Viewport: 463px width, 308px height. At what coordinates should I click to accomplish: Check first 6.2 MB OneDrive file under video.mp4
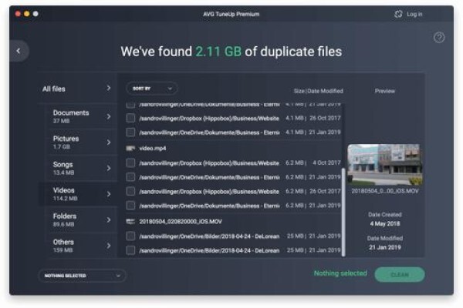(130, 177)
